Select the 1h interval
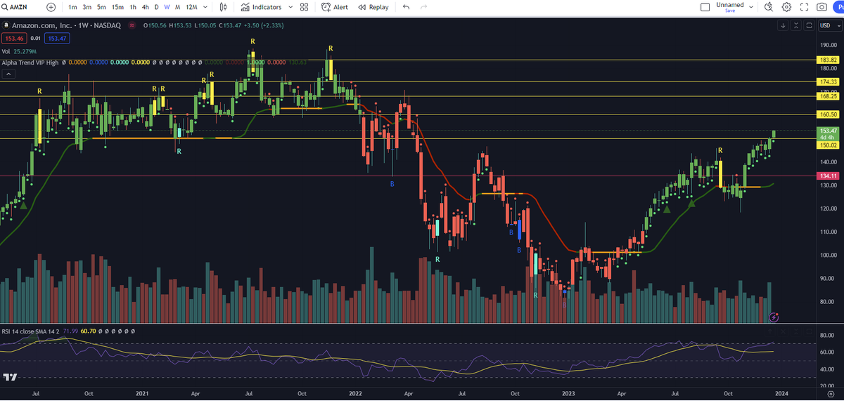Viewport: 844px width, 403px height. (133, 7)
